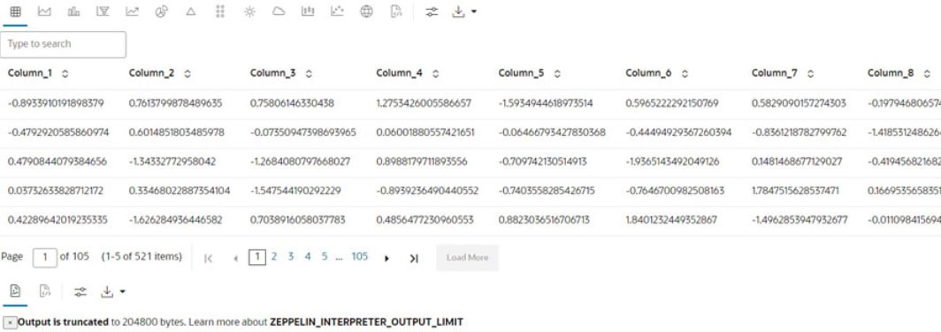Switch to pie chart view
941x332 pixels.
point(162,12)
